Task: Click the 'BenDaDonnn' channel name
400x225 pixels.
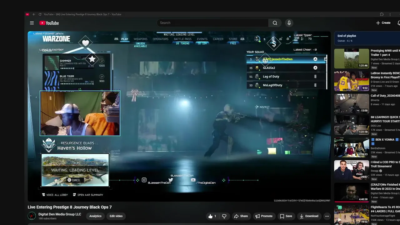Action: 378,148
